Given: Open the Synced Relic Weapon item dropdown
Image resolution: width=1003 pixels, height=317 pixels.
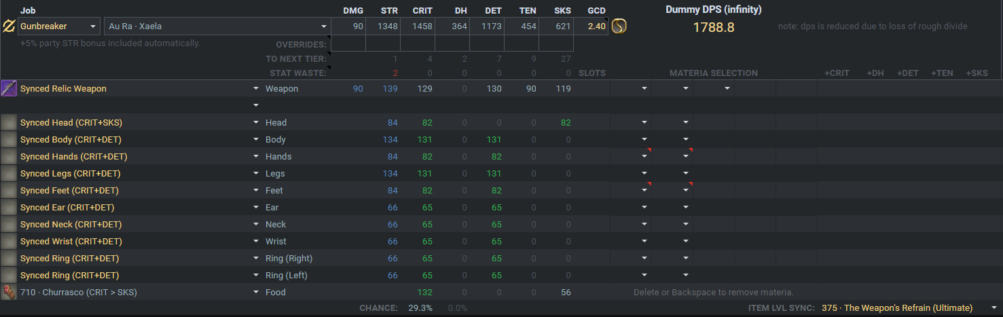Looking at the screenshot, I should click(x=256, y=88).
